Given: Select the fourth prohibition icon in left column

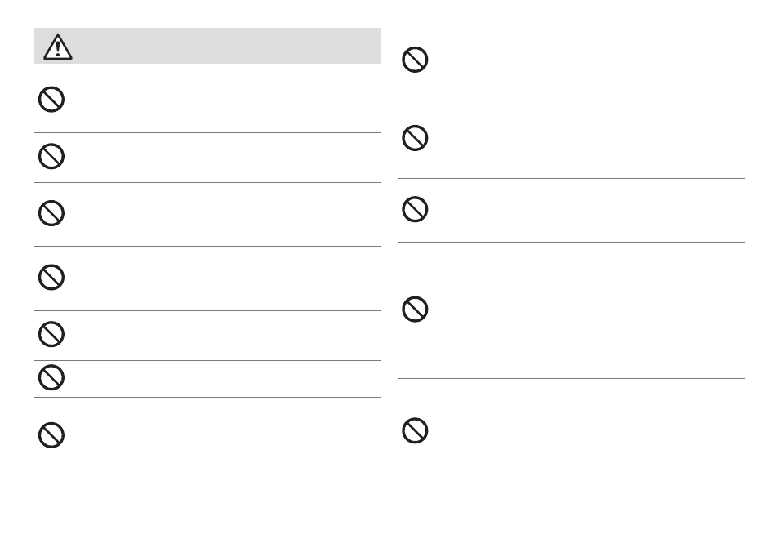Looking at the screenshot, I should pyautogui.click(x=51, y=277).
